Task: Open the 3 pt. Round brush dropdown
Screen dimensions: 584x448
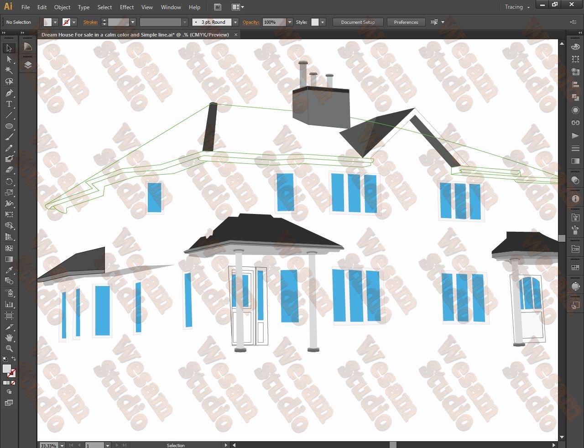Action: point(235,22)
